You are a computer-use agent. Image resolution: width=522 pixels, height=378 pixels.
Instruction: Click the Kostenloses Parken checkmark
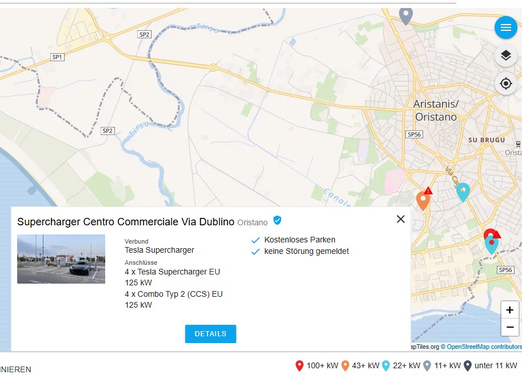(x=256, y=240)
